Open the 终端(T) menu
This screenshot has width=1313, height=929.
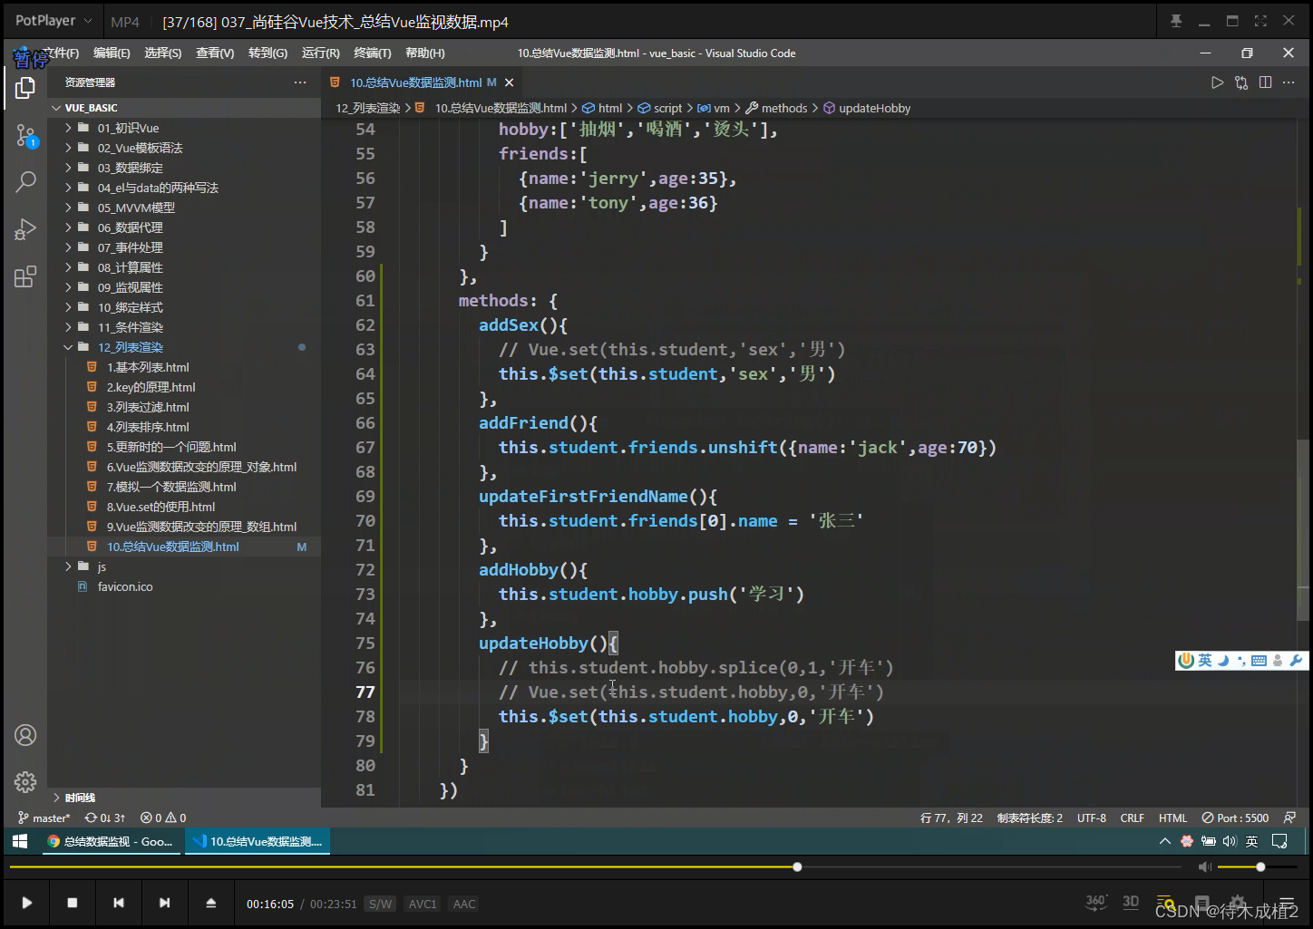(x=373, y=53)
